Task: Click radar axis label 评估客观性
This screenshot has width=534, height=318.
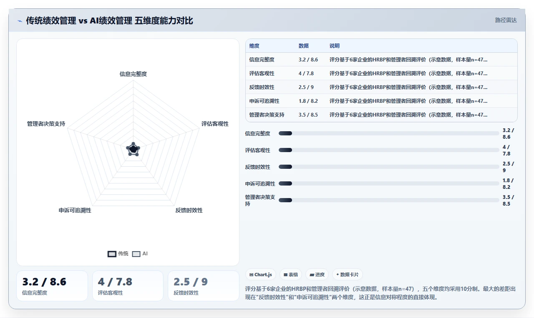Action: click(x=215, y=124)
